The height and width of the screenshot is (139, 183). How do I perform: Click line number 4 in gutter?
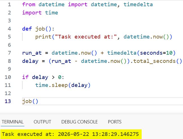coord(9,29)
